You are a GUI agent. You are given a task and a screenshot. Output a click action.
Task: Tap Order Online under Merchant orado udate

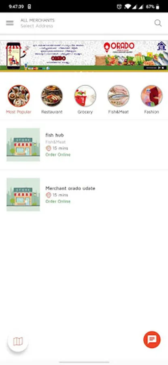pos(58,201)
